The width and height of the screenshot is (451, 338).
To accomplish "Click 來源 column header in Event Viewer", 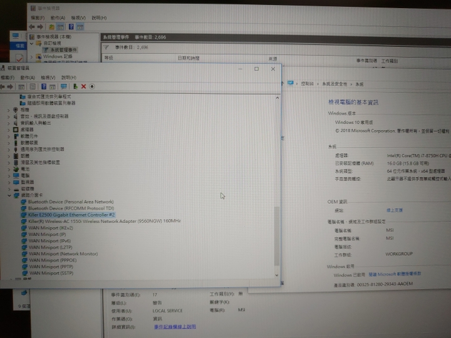I will click(272, 59).
